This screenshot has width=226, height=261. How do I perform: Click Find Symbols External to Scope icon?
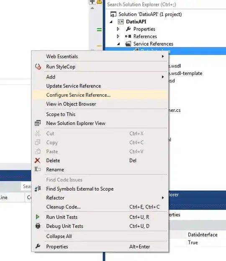tap(38, 189)
